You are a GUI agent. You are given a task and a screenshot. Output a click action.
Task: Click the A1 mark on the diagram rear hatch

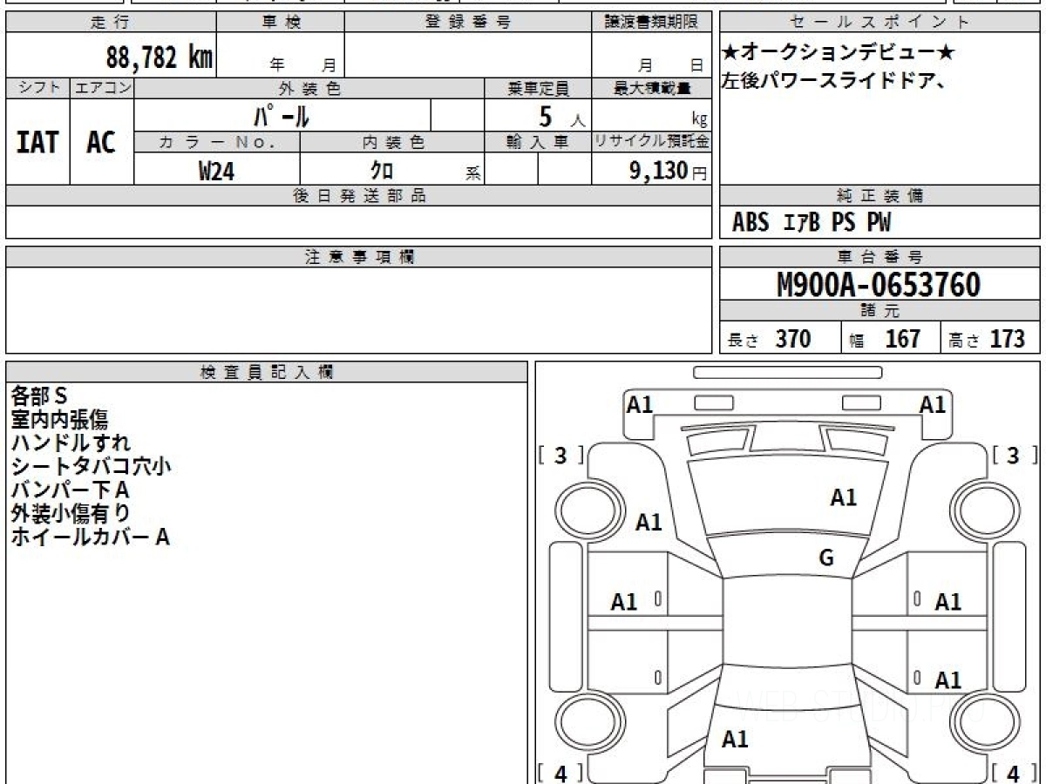(x=736, y=740)
